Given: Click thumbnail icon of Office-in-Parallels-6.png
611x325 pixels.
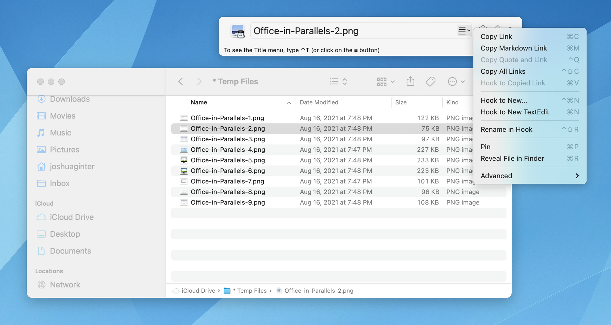Looking at the screenshot, I should [x=184, y=171].
